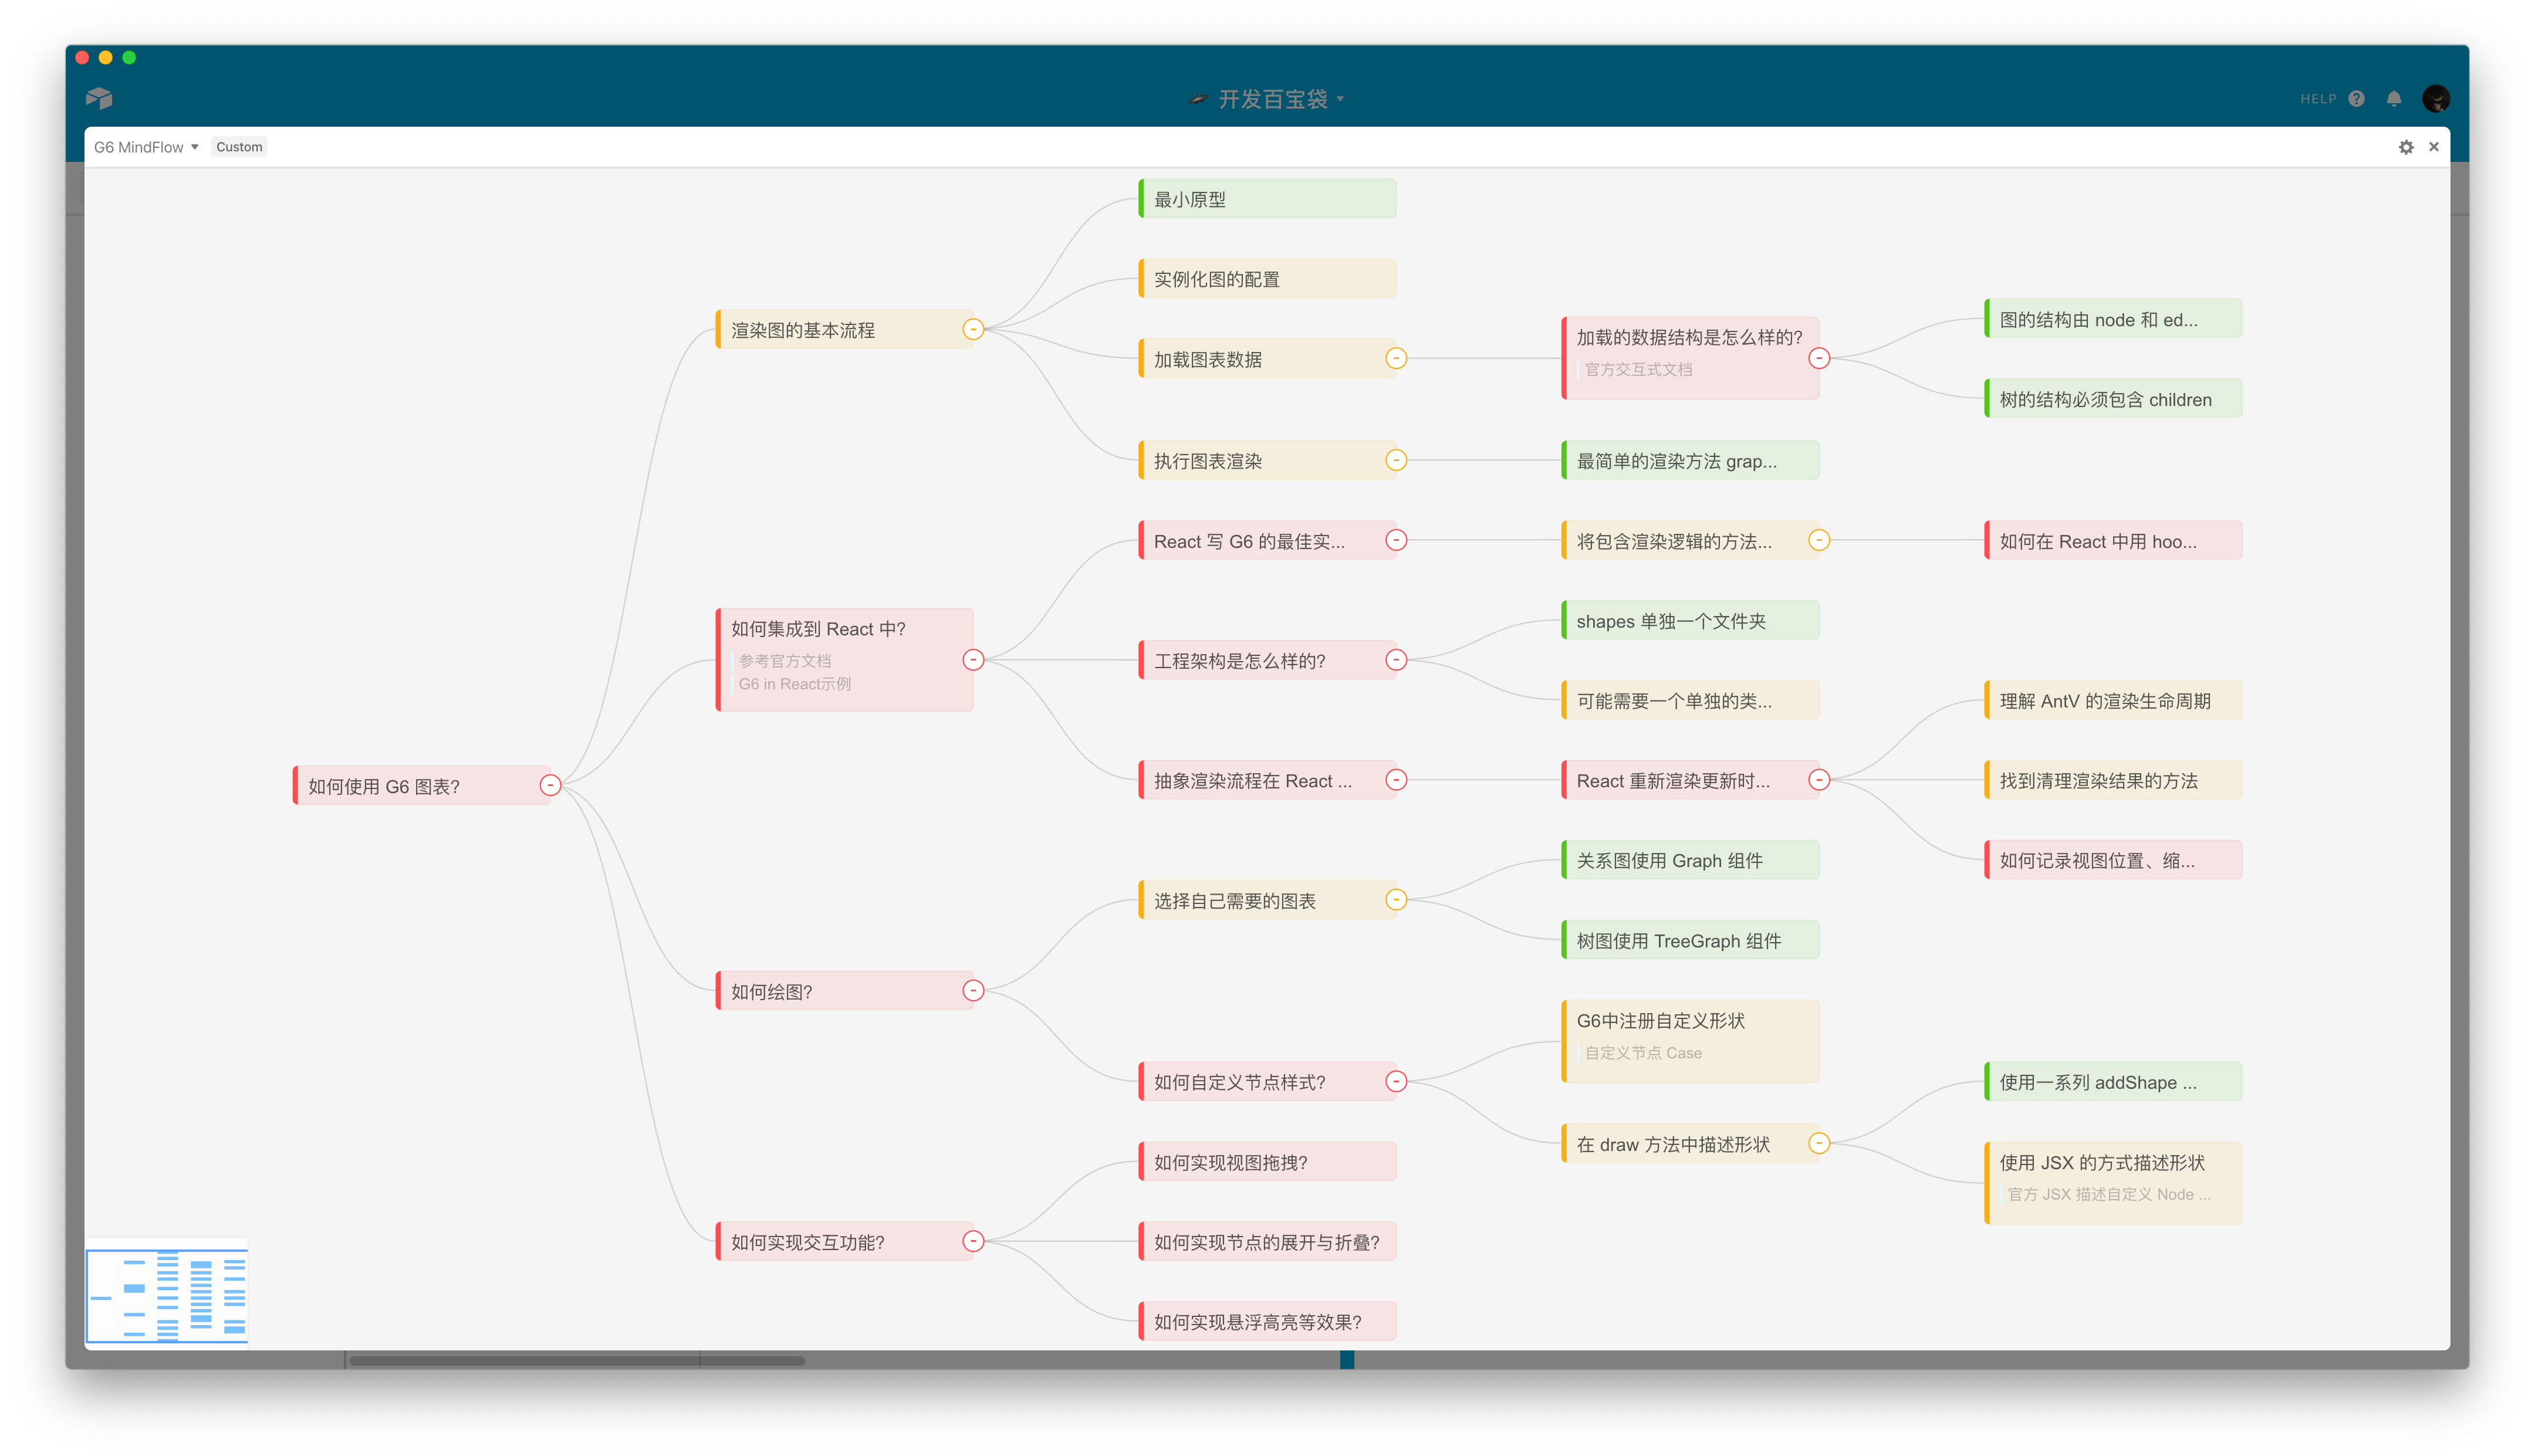Click the minimap thumbnail in the corner
The image size is (2535, 1456).
click(167, 1294)
